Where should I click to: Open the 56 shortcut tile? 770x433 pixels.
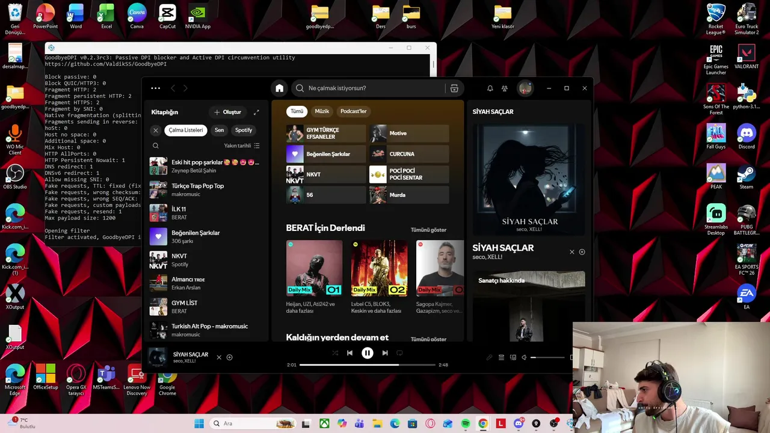[x=326, y=195]
